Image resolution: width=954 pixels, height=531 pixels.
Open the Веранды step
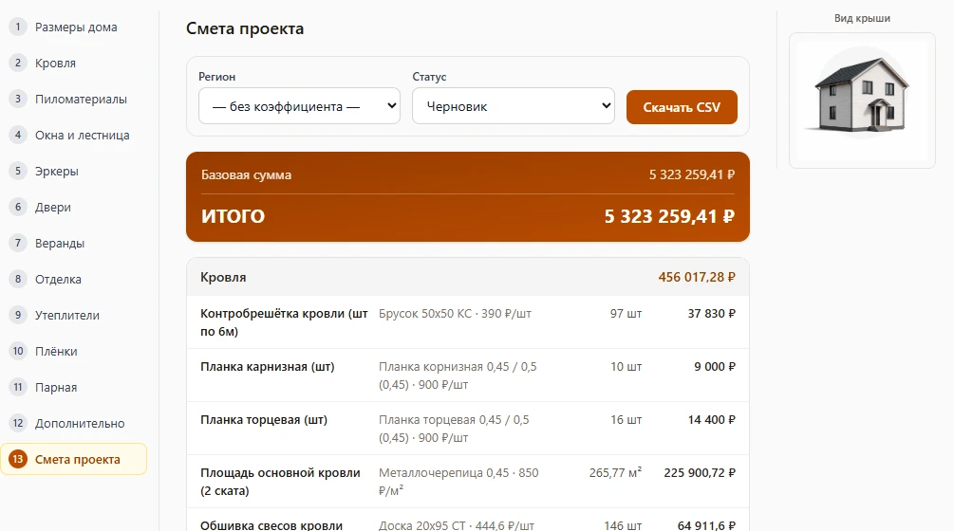pos(73,243)
